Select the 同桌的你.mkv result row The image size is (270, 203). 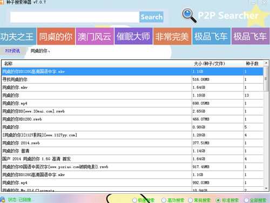click(132, 87)
